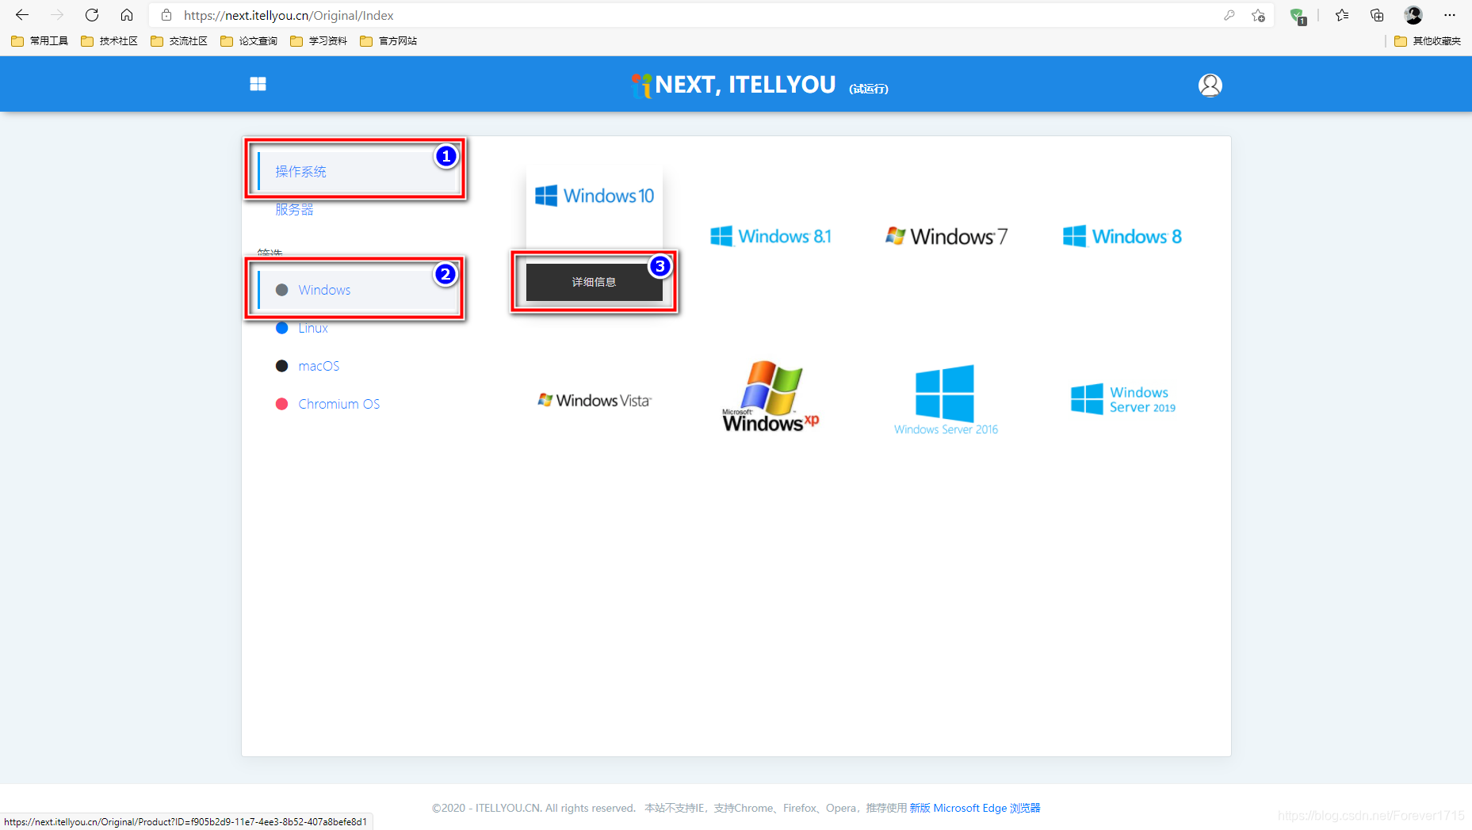Viewport: 1472px width, 830px height.
Task: Open the Windows Server 2019 product
Action: pyautogui.click(x=1122, y=400)
